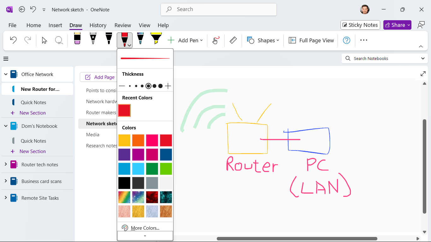
Task: Open the Media page
Action: click(x=92, y=134)
